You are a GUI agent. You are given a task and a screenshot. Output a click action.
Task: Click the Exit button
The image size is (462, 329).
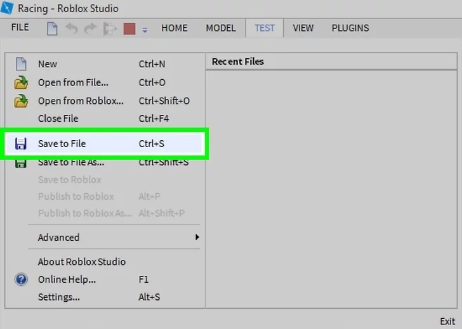pyautogui.click(x=447, y=321)
